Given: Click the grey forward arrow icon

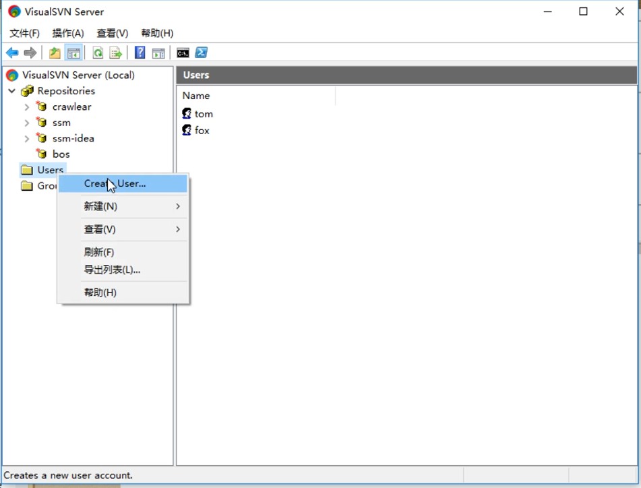Looking at the screenshot, I should point(30,53).
